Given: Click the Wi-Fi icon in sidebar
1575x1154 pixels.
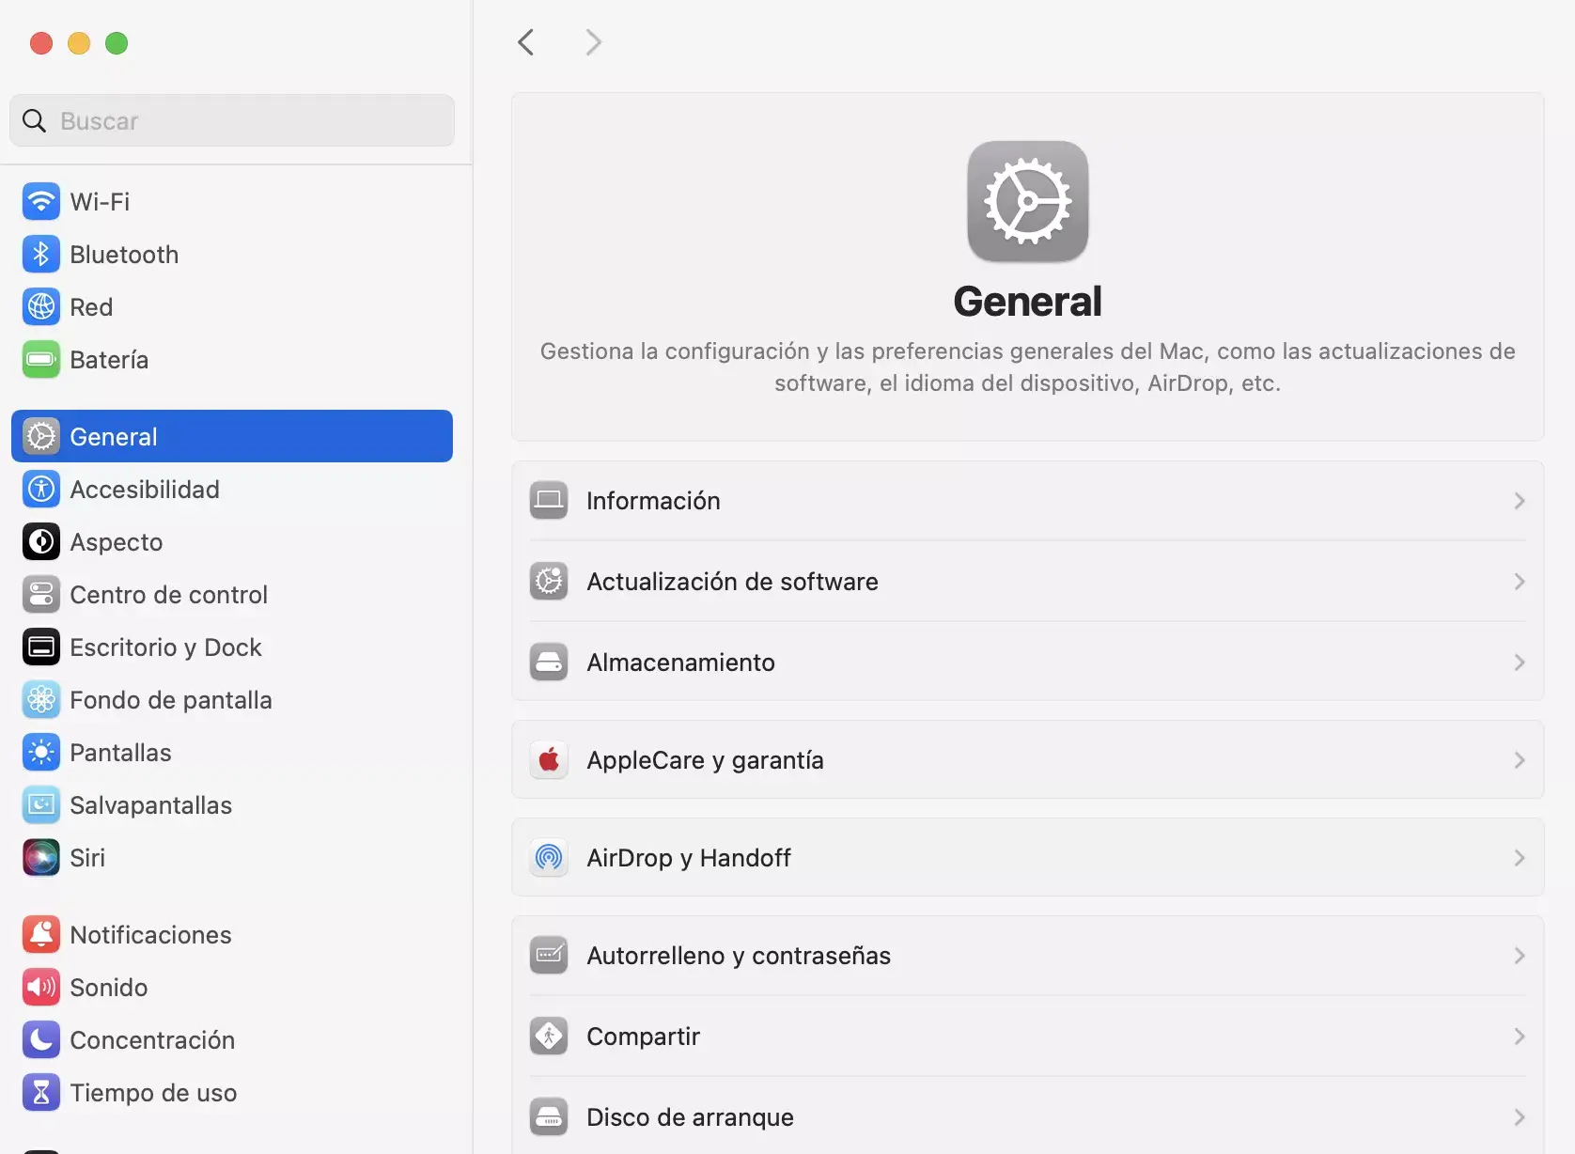Looking at the screenshot, I should click(x=41, y=201).
